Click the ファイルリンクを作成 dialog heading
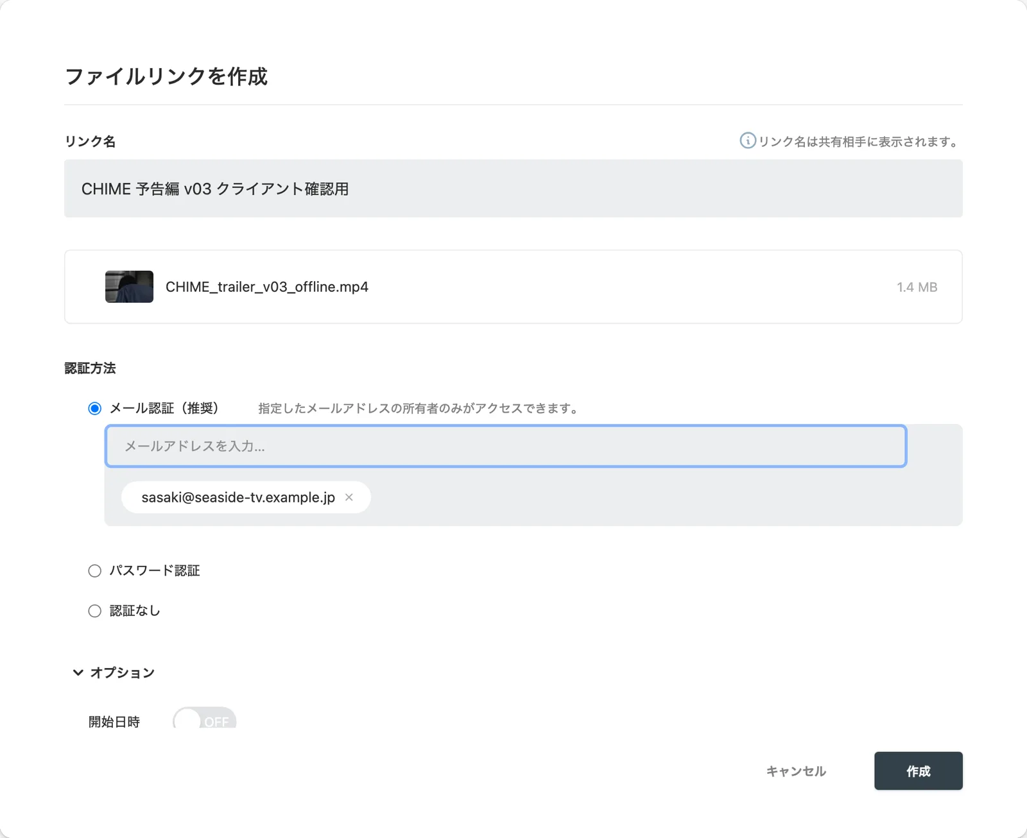Image resolution: width=1027 pixels, height=838 pixels. 166,76
